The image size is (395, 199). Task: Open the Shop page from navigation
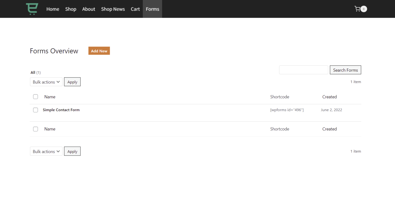pos(71,9)
